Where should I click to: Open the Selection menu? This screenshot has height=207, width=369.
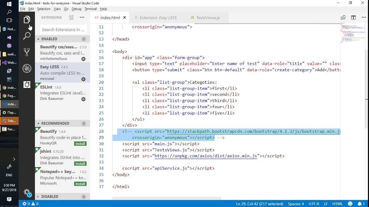pyautogui.click(x=44, y=9)
